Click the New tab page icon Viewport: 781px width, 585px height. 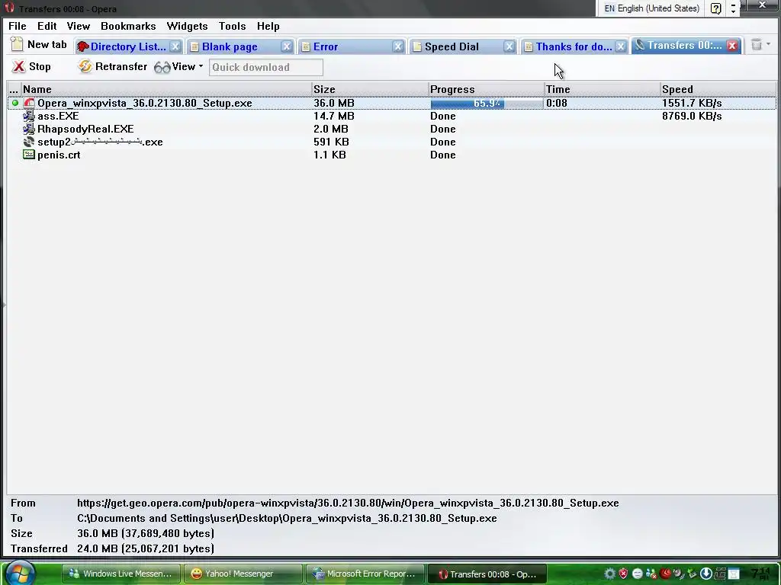17,44
